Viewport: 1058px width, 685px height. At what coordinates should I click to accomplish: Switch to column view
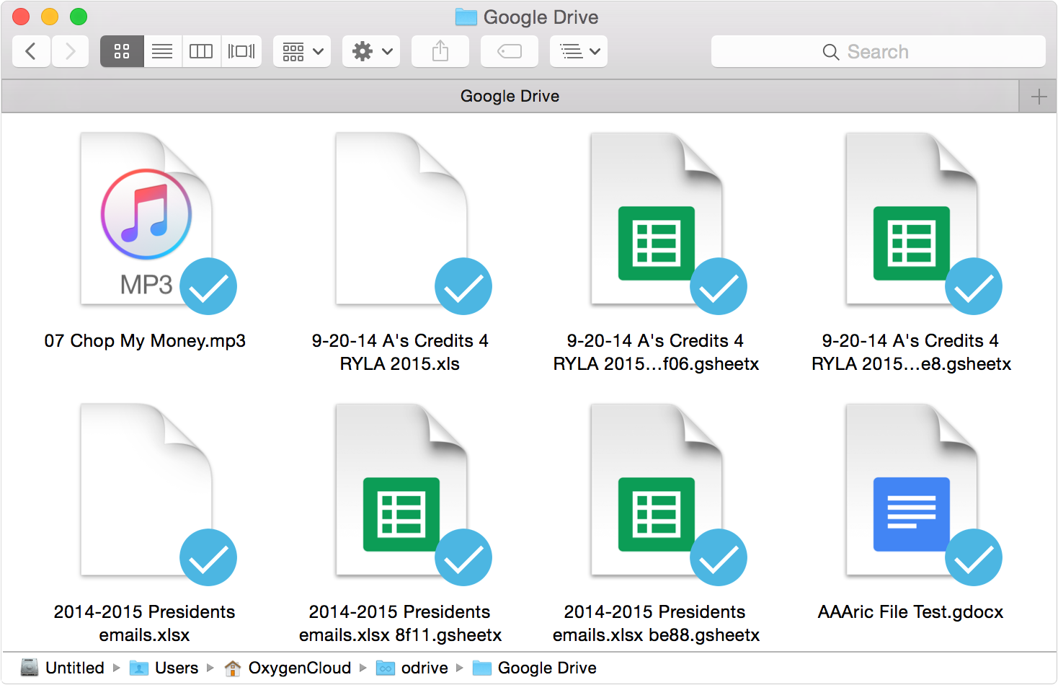pyautogui.click(x=201, y=51)
